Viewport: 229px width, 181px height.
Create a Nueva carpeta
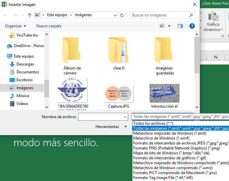(49, 26)
